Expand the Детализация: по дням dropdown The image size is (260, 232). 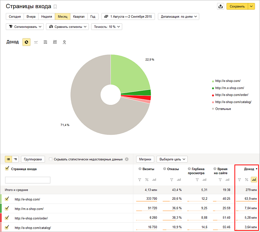coord(179,16)
